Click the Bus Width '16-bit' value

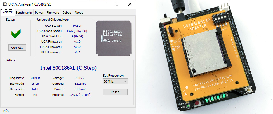click(35, 84)
